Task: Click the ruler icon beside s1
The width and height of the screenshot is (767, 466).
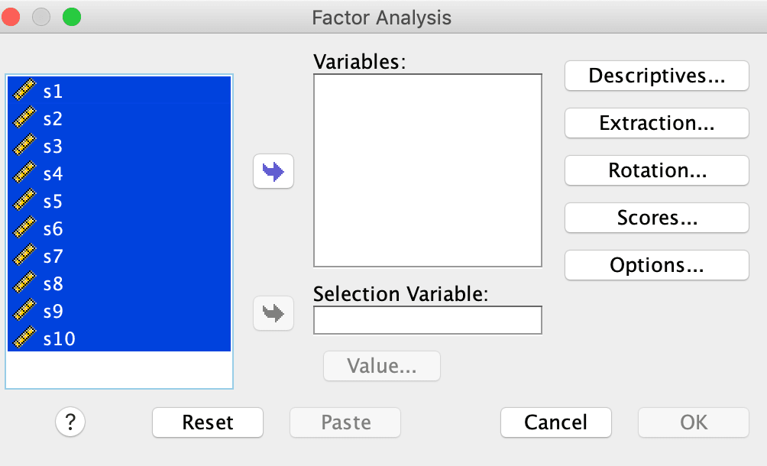Action: [24, 90]
